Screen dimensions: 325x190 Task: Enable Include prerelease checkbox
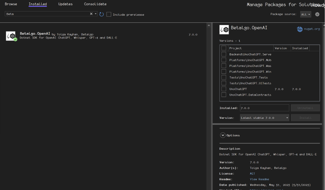pyautogui.click(x=109, y=14)
